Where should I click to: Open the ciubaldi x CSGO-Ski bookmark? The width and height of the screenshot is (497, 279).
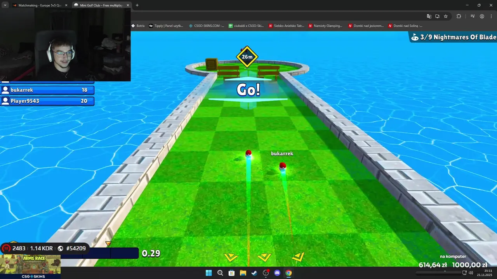(x=246, y=26)
